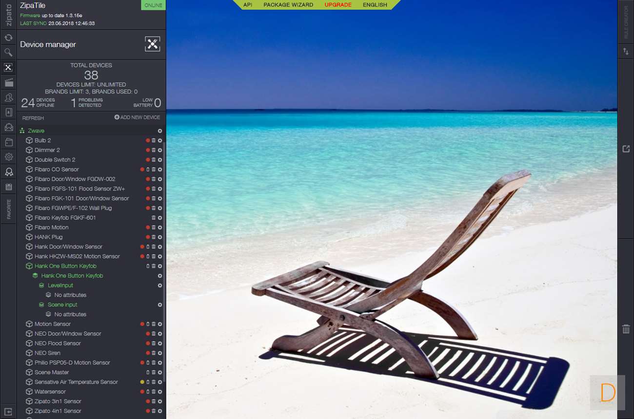Delete the Bulb 2 device
634x419 pixels.
pos(154,140)
